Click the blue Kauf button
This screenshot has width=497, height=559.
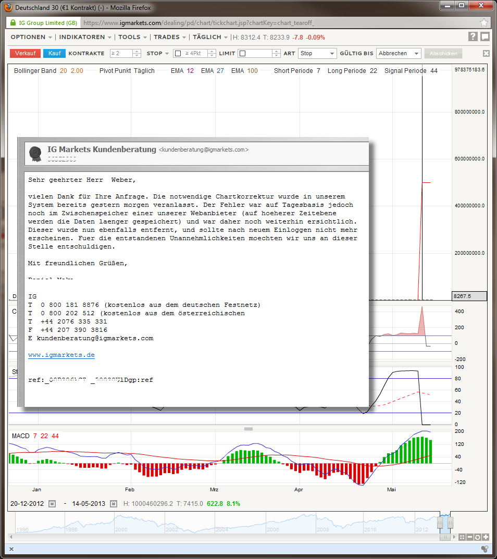[x=55, y=54]
